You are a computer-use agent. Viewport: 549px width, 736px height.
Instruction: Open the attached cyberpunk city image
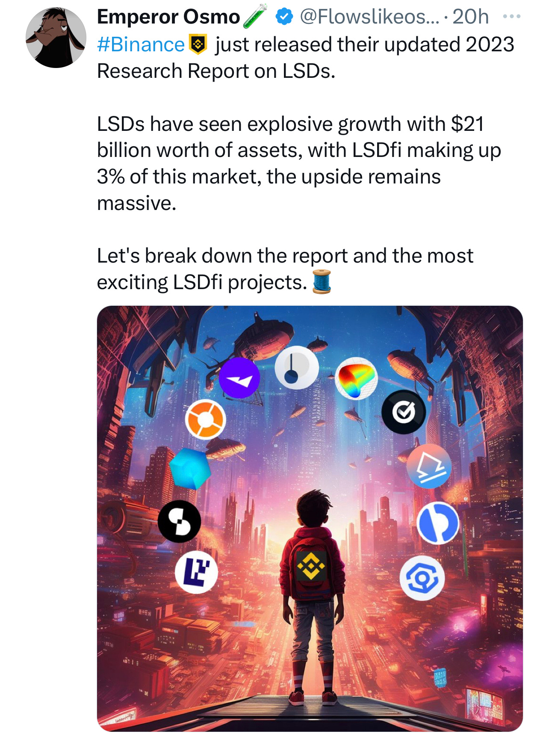(310, 519)
